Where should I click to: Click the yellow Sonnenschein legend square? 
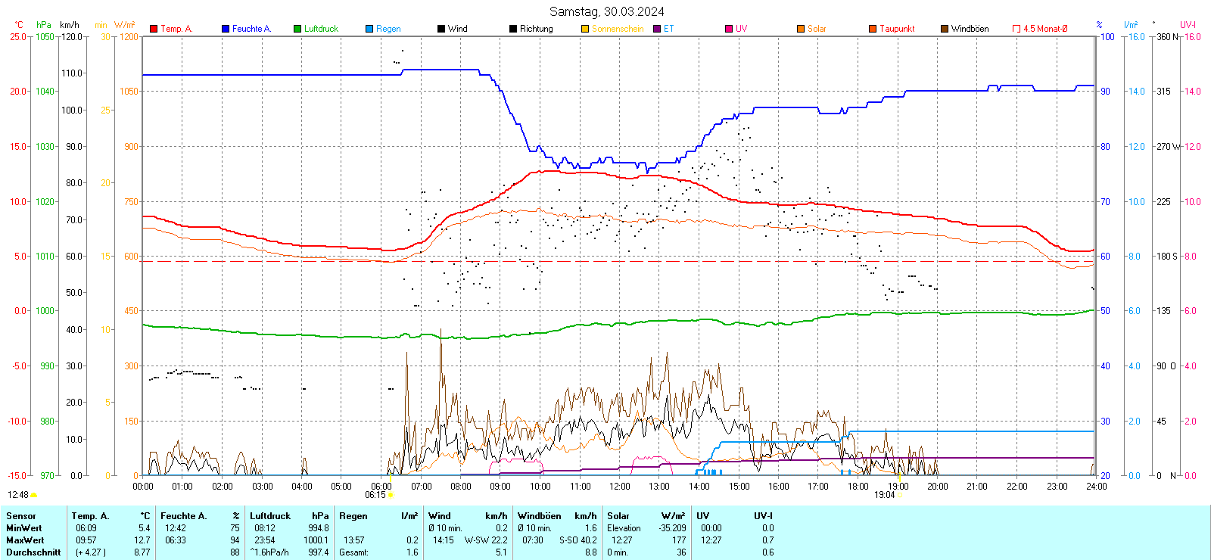point(585,29)
